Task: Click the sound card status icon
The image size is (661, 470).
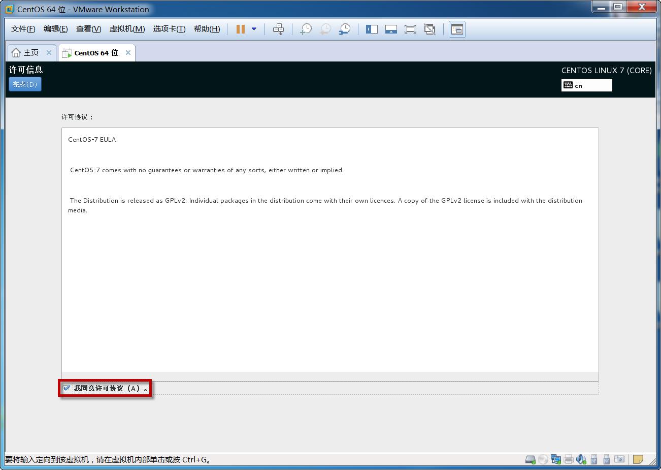Action: click(x=581, y=459)
